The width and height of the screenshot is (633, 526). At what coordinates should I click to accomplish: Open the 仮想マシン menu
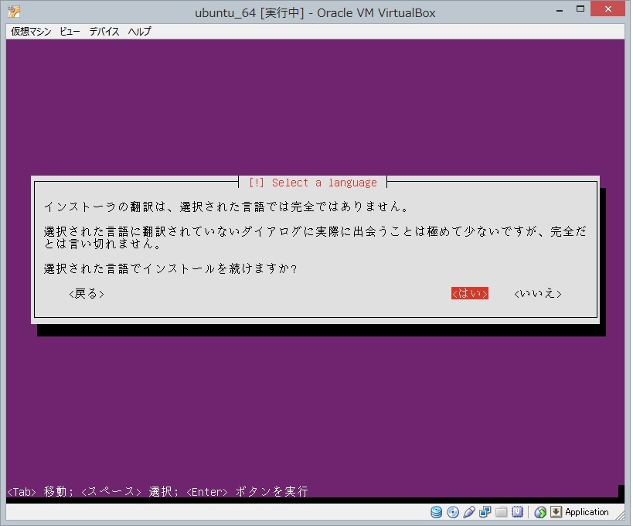[31, 32]
